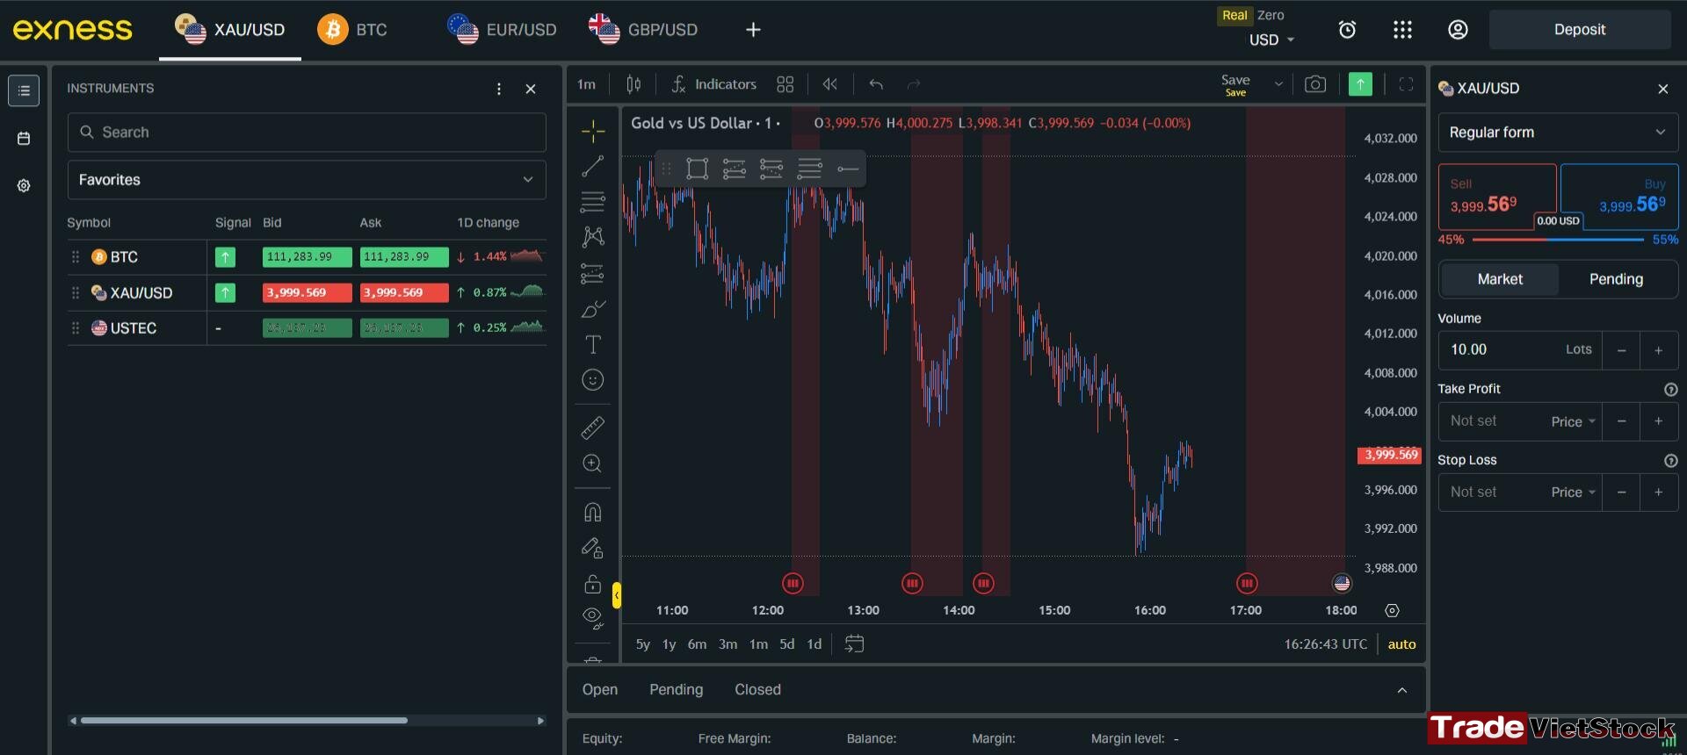The width and height of the screenshot is (1687, 755).
Task: Open the settings gear in sidebar
Action: pos(24,186)
